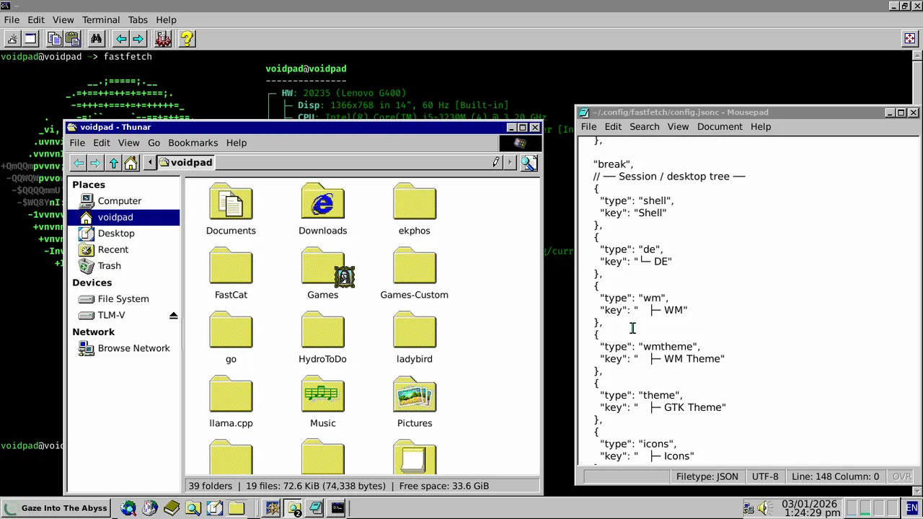
Task: Click the binoculars Find icon in terminal toolbar
Action: tap(96, 39)
